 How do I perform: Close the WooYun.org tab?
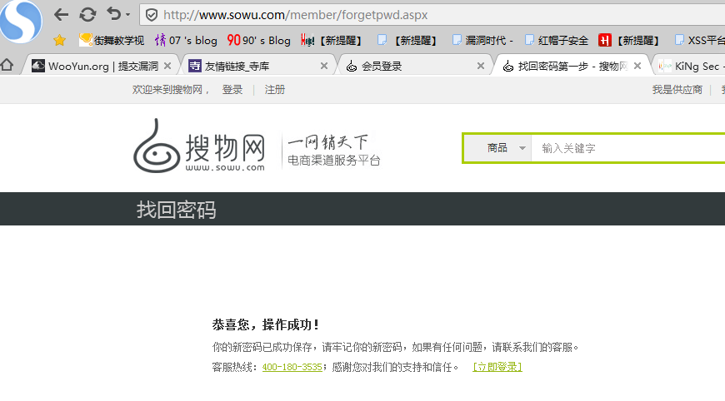click(167, 66)
